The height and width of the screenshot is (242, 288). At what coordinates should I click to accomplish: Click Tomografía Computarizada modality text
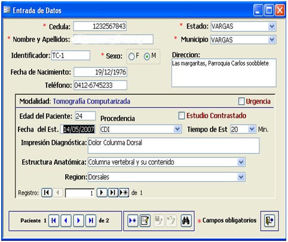(91, 101)
